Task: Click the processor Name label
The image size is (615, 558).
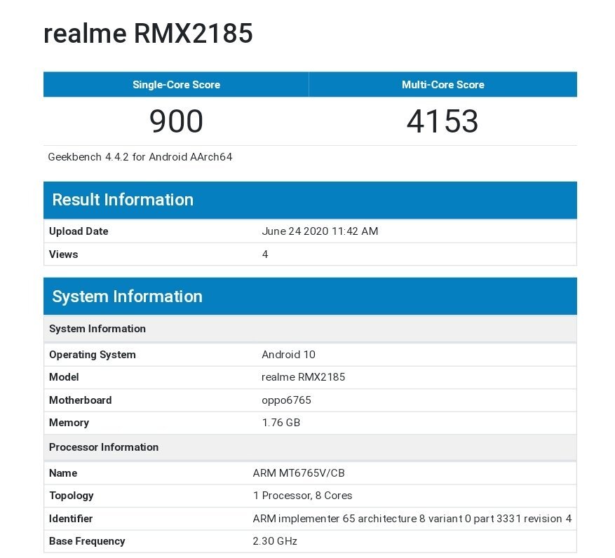Action: pyautogui.click(x=63, y=473)
